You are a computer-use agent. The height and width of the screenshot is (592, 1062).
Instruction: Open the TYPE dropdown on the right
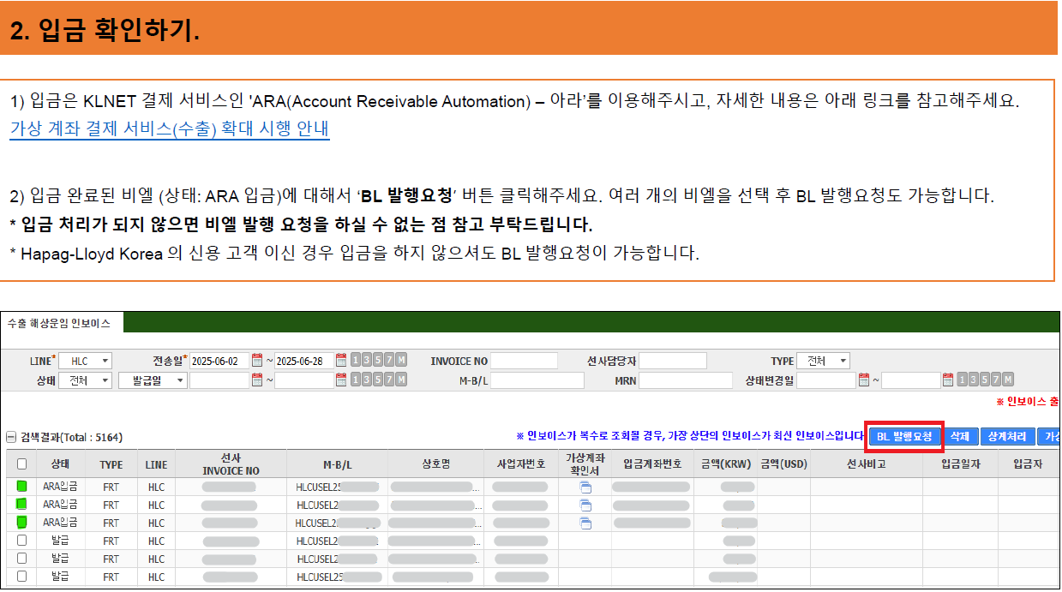coord(823,360)
